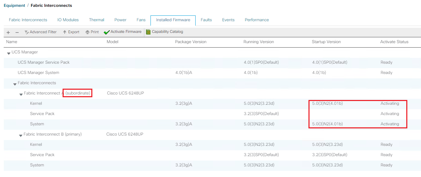Open the Faults tab
Viewport: 421px width, 177px height.
[x=206, y=20]
